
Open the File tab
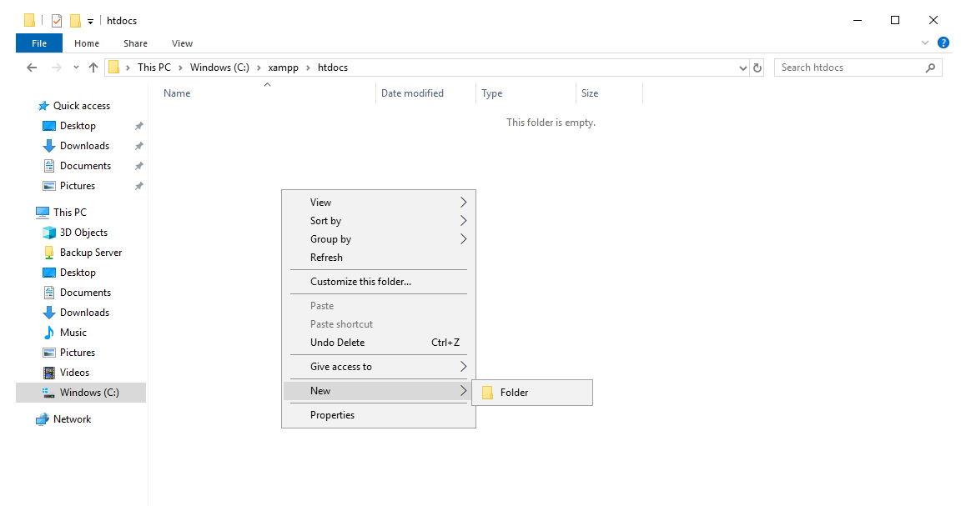click(x=38, y=43)
